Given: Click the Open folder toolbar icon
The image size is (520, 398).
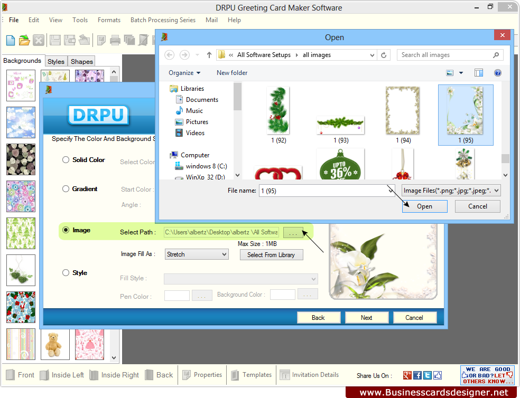Looking at the screenshot, I should [x=24, y=41].
